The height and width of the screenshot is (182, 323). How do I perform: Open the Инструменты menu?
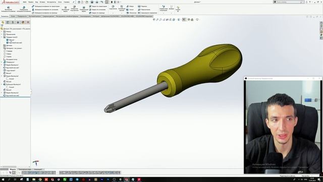coord(51,2)
